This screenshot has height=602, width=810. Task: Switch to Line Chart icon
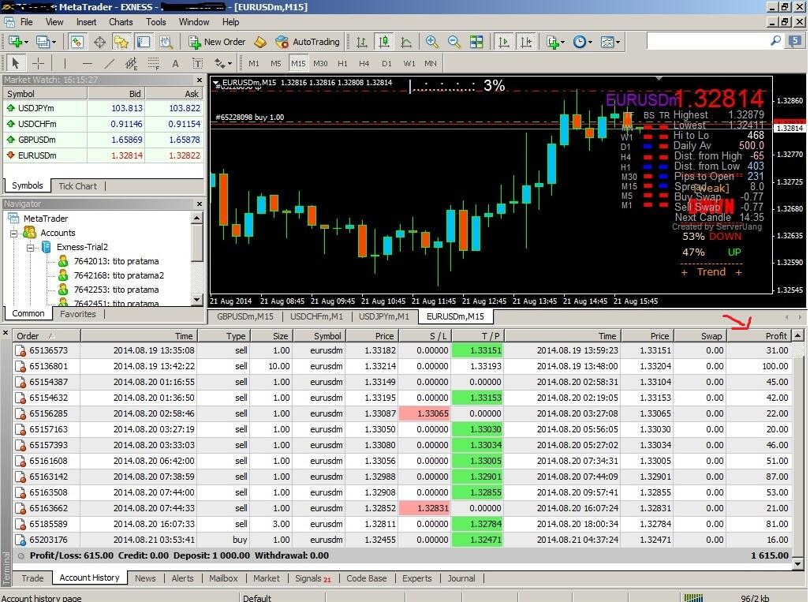pos(406,42)
